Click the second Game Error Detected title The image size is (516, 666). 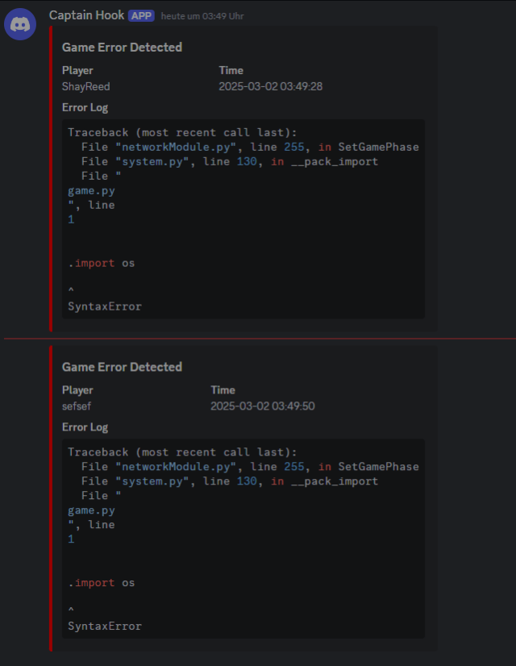coord(122,366)
